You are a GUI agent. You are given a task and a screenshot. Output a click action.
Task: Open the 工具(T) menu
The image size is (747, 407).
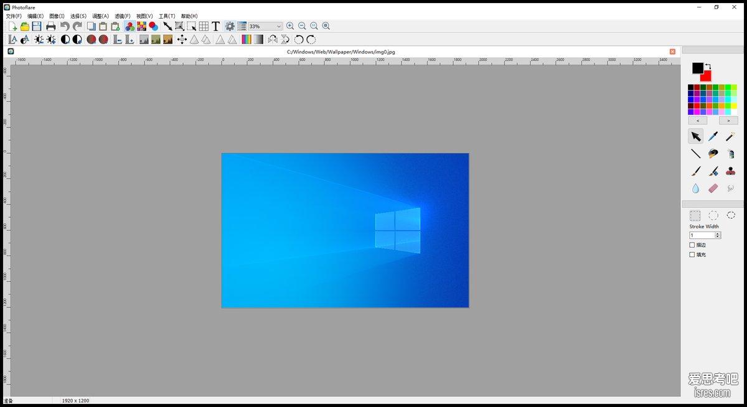click(167, 16)
